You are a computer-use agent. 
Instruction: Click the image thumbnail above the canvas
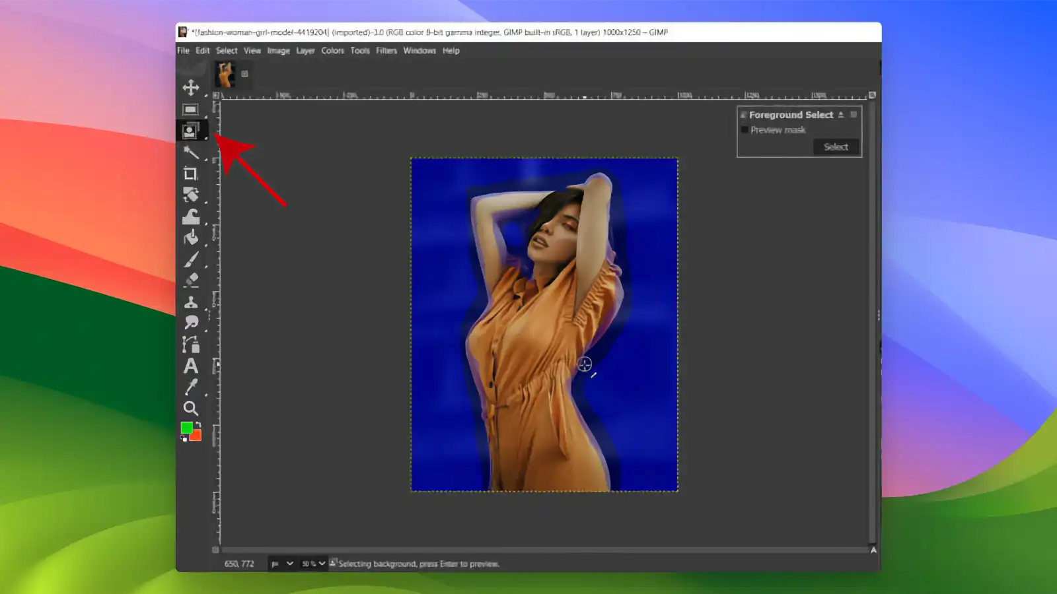click(225, 74)
